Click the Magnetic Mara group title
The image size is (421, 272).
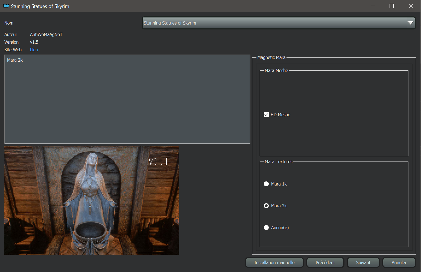click(x=271, y=57)
